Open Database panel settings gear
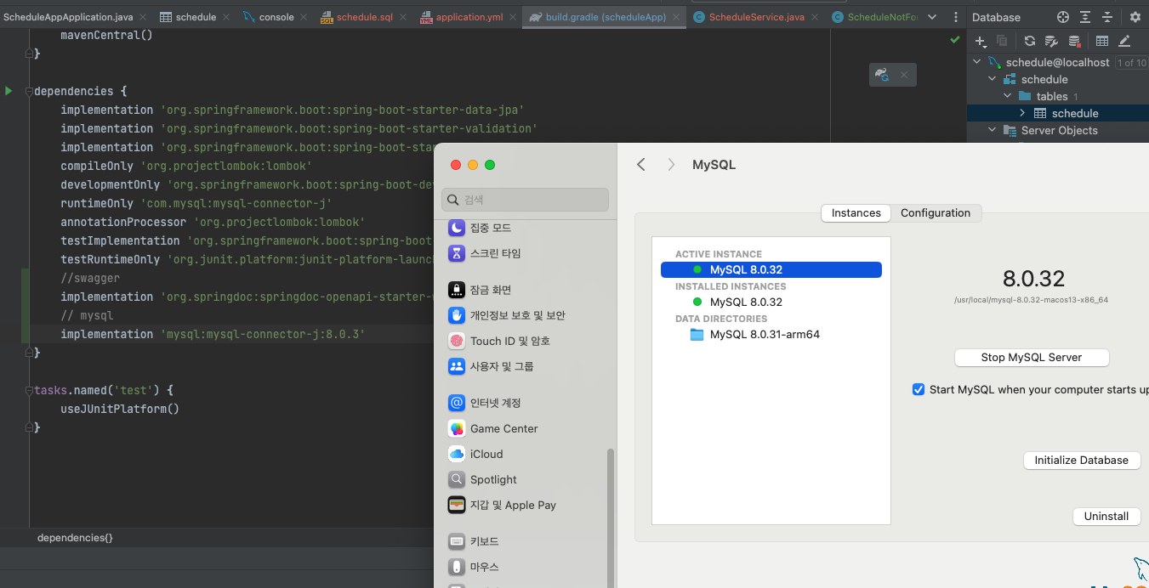 tap(1135, 17)
